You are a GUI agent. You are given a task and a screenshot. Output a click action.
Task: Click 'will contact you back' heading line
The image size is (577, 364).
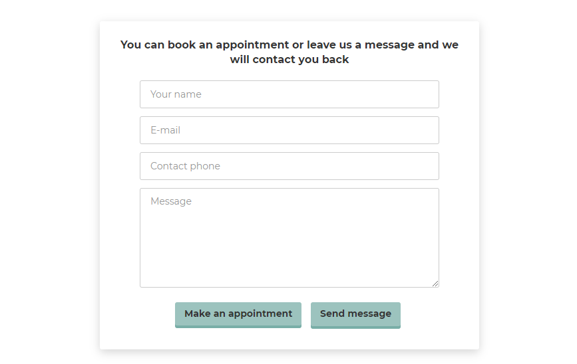point(289,60)
